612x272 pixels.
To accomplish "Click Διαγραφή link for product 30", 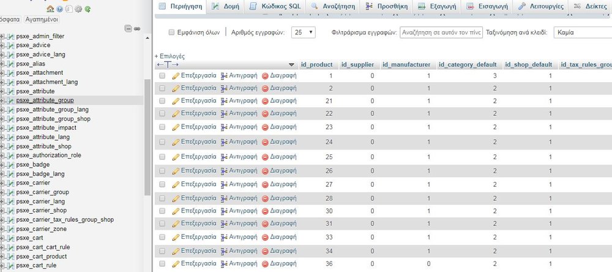I will click(x=283, y=211).
